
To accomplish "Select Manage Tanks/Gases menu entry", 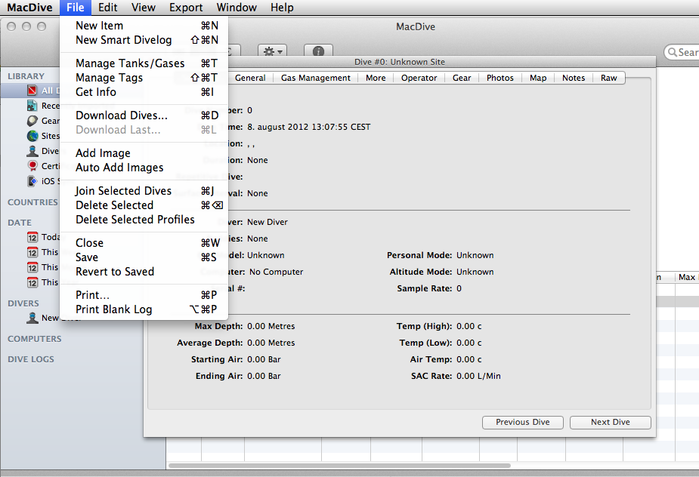I will pos(130,63).
